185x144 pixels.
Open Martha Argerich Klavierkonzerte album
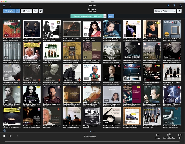tap(132, 94)
